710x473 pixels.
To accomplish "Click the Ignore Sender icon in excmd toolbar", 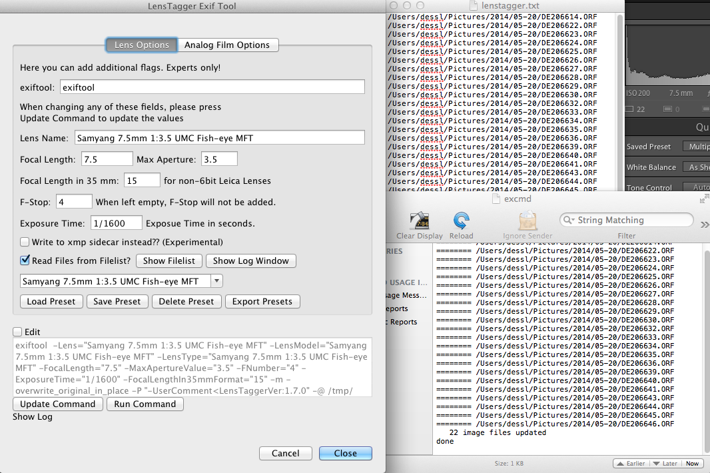I will (528, 221).
